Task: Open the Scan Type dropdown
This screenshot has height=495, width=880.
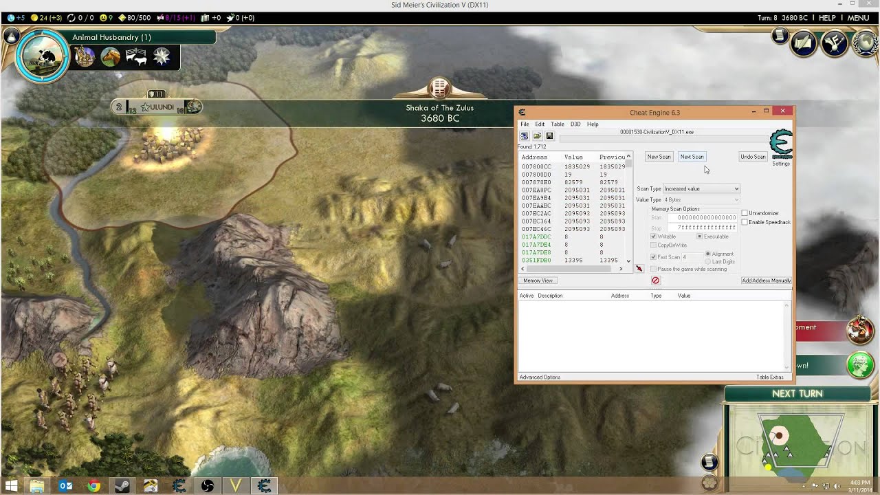Action: click(x=701, y=188)
